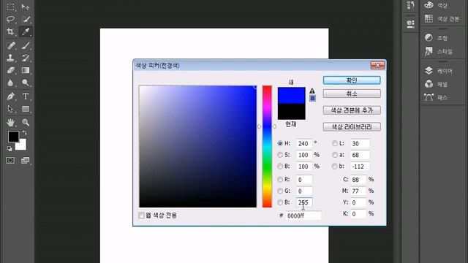Select the Pen tool
The image size is (468, 263).
tap(10, 96)
